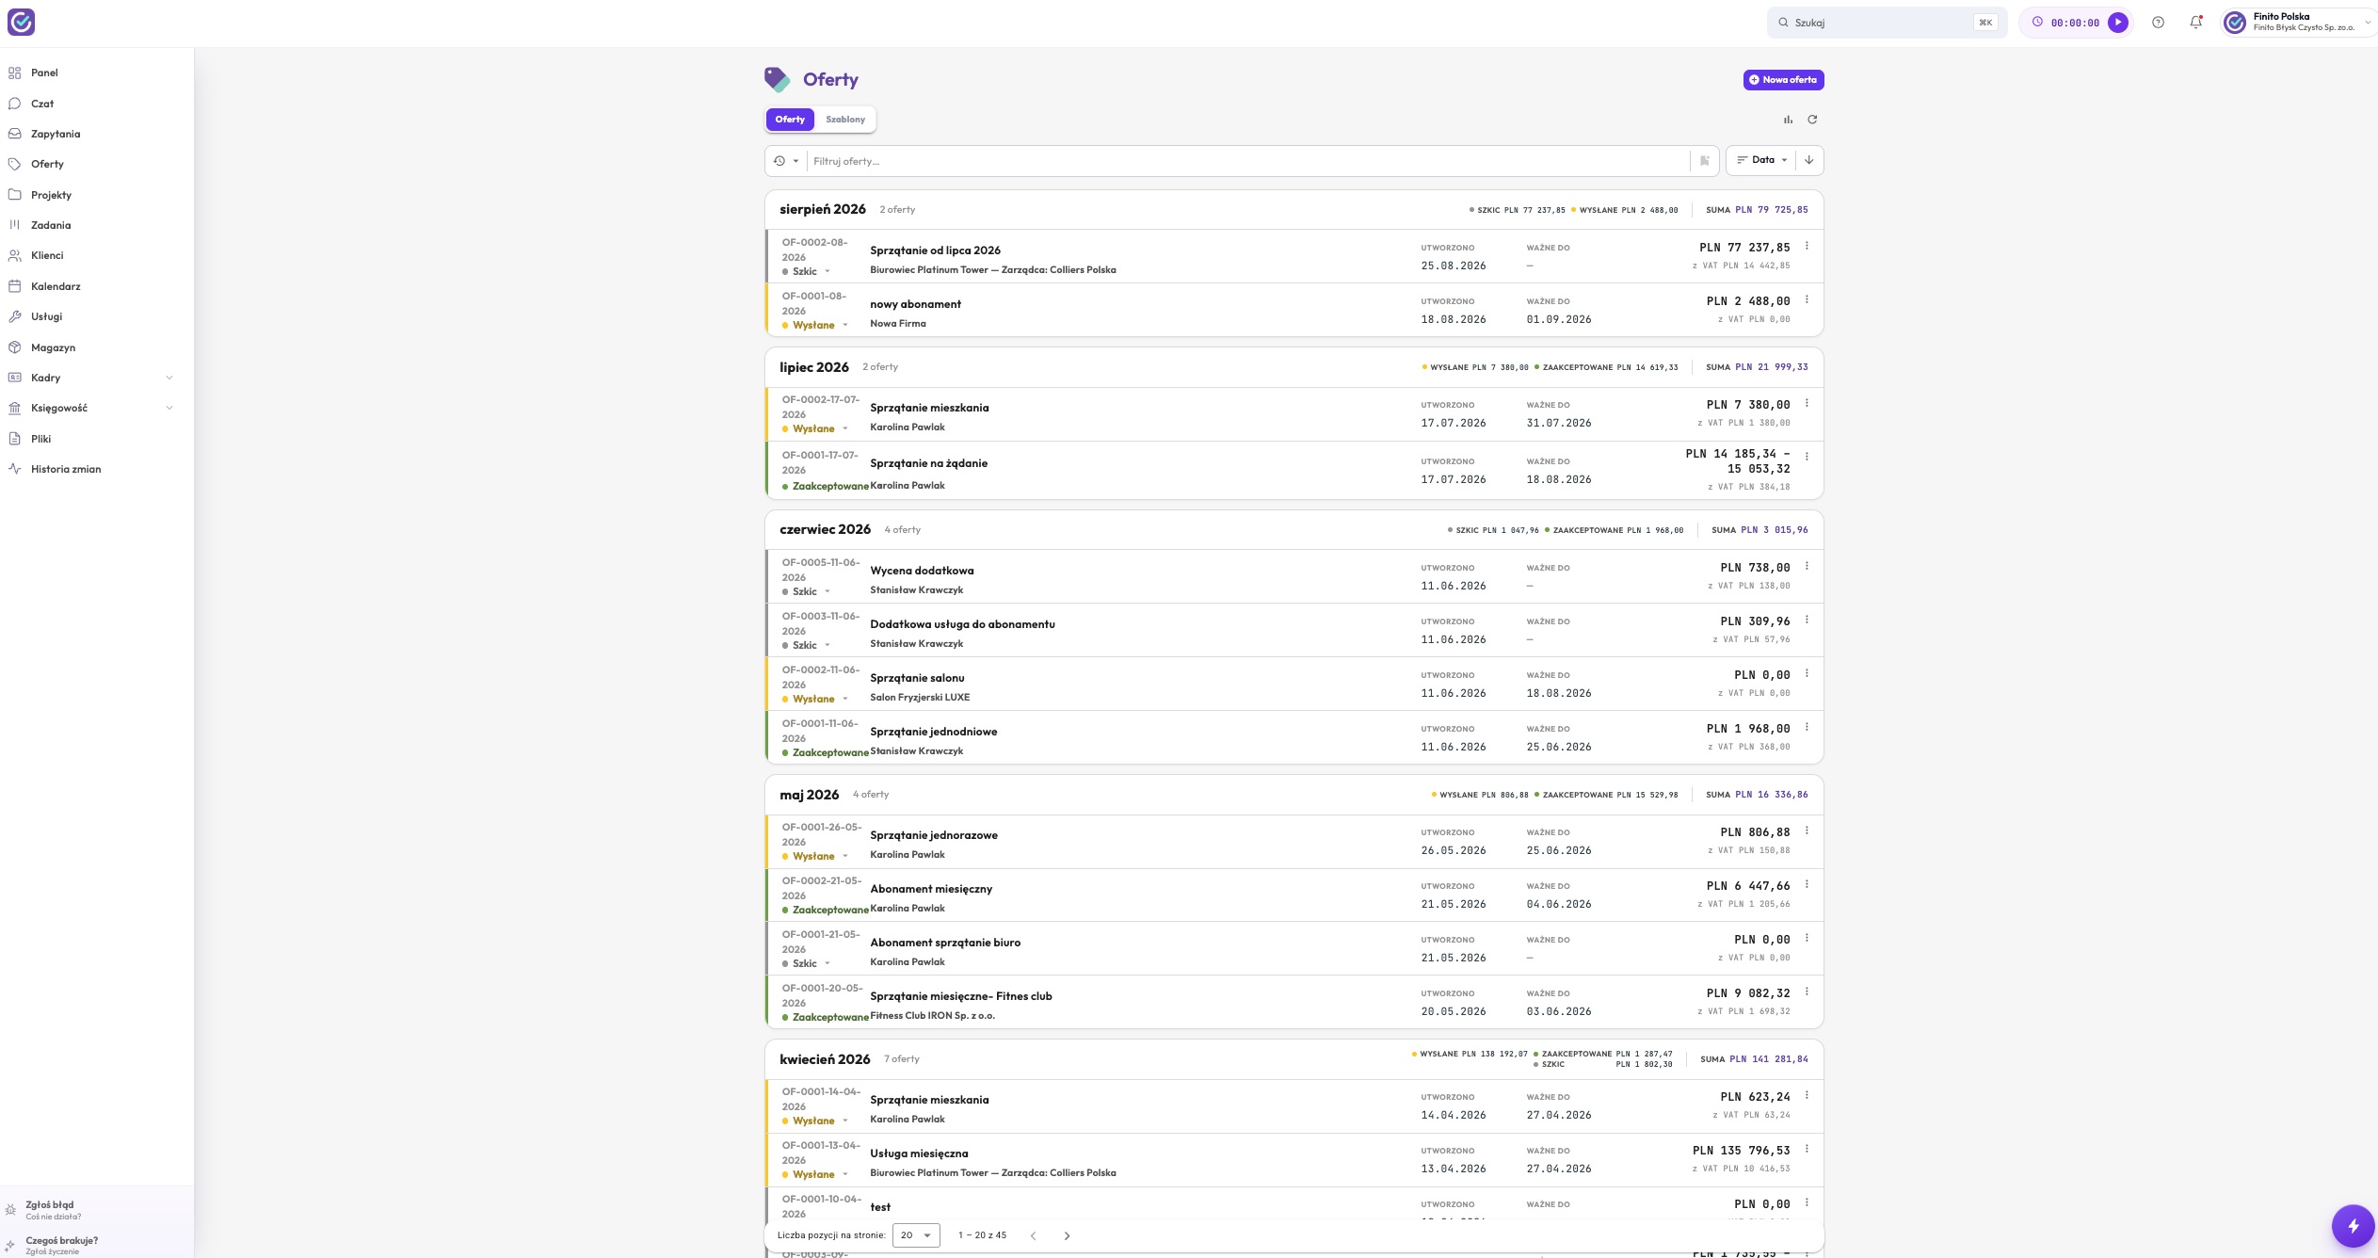This screenshot has width=2378, height=1258.
Task: Open menu for Wycena dodatkowa offer
Action: (1807, 567)
